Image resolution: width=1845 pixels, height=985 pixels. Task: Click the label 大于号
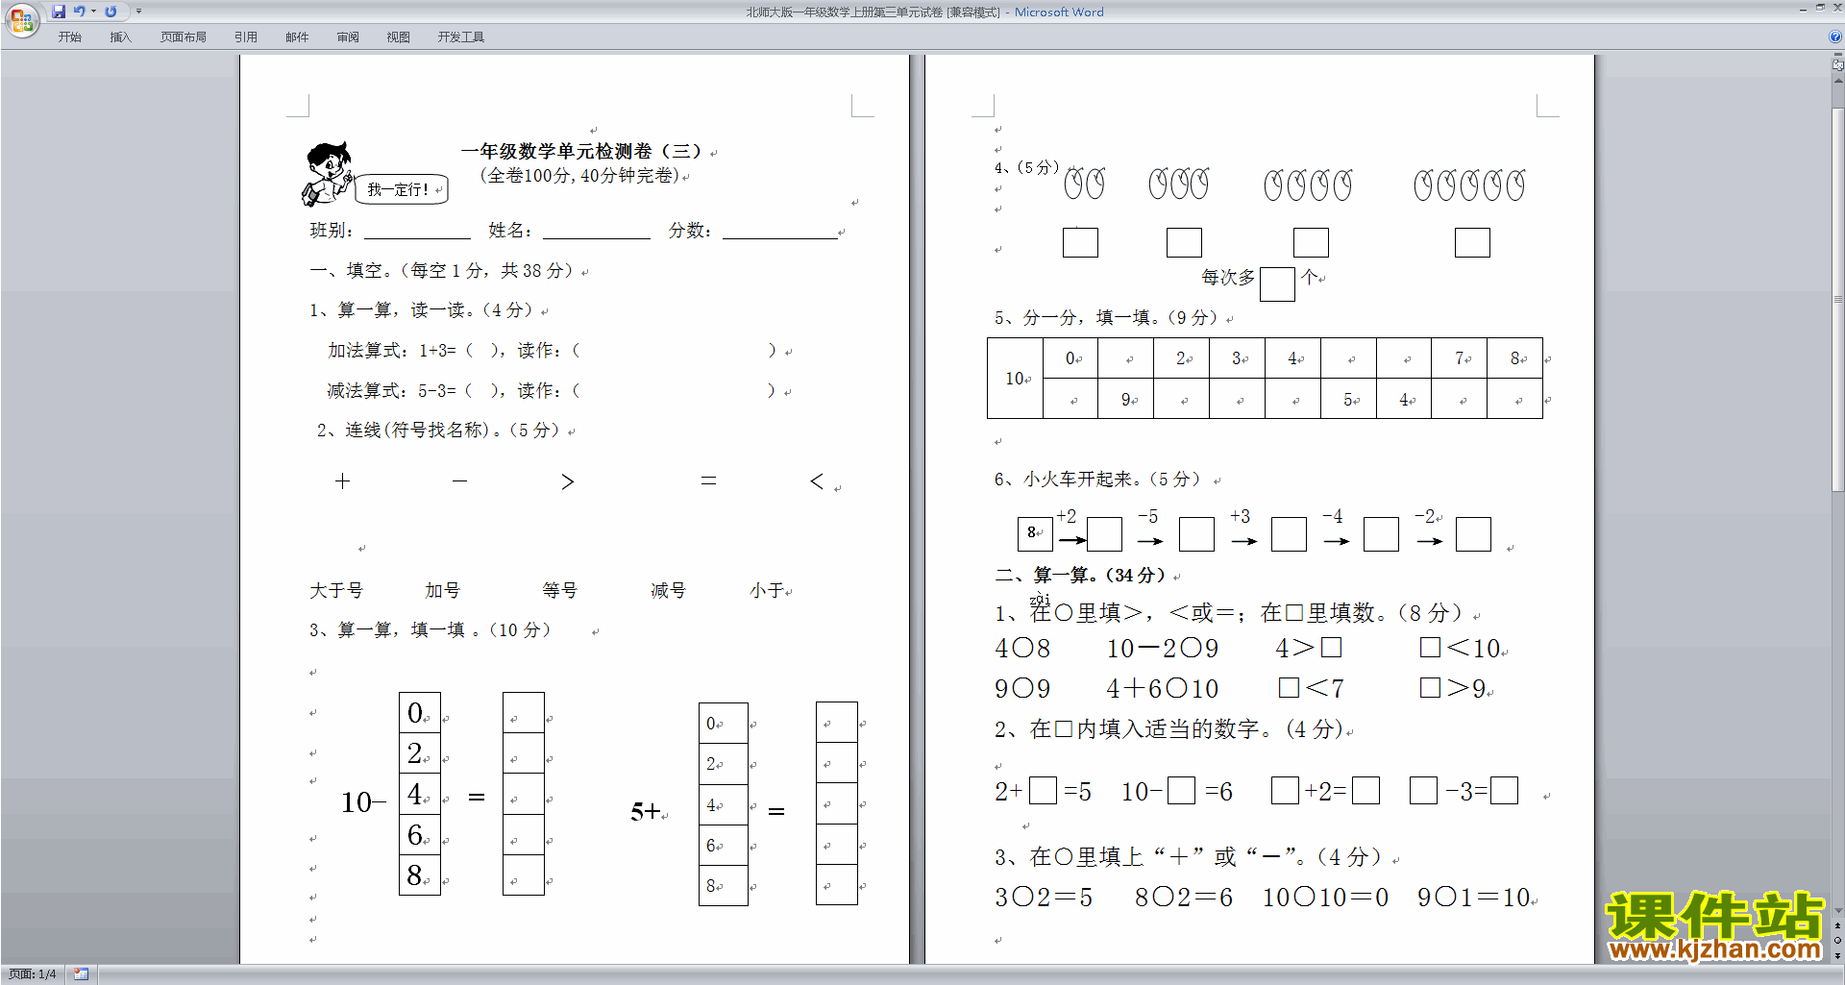336,591
